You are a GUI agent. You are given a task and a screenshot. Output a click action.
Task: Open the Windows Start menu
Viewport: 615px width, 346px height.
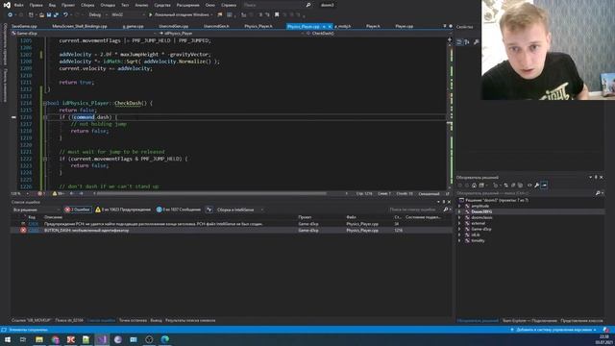[8, 339]
